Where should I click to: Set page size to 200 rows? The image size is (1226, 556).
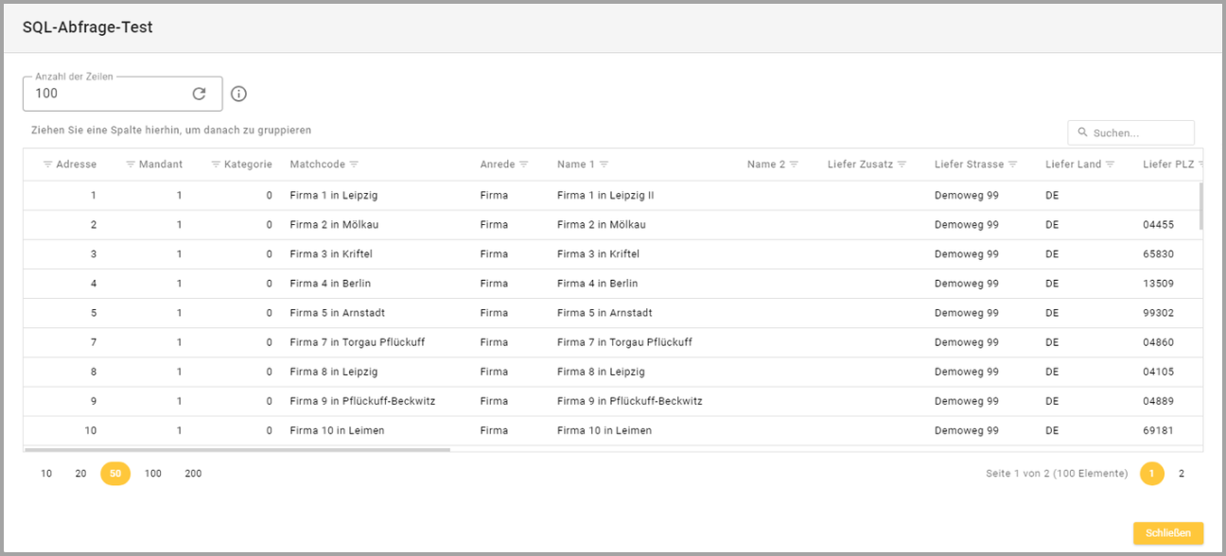point(193,474)
